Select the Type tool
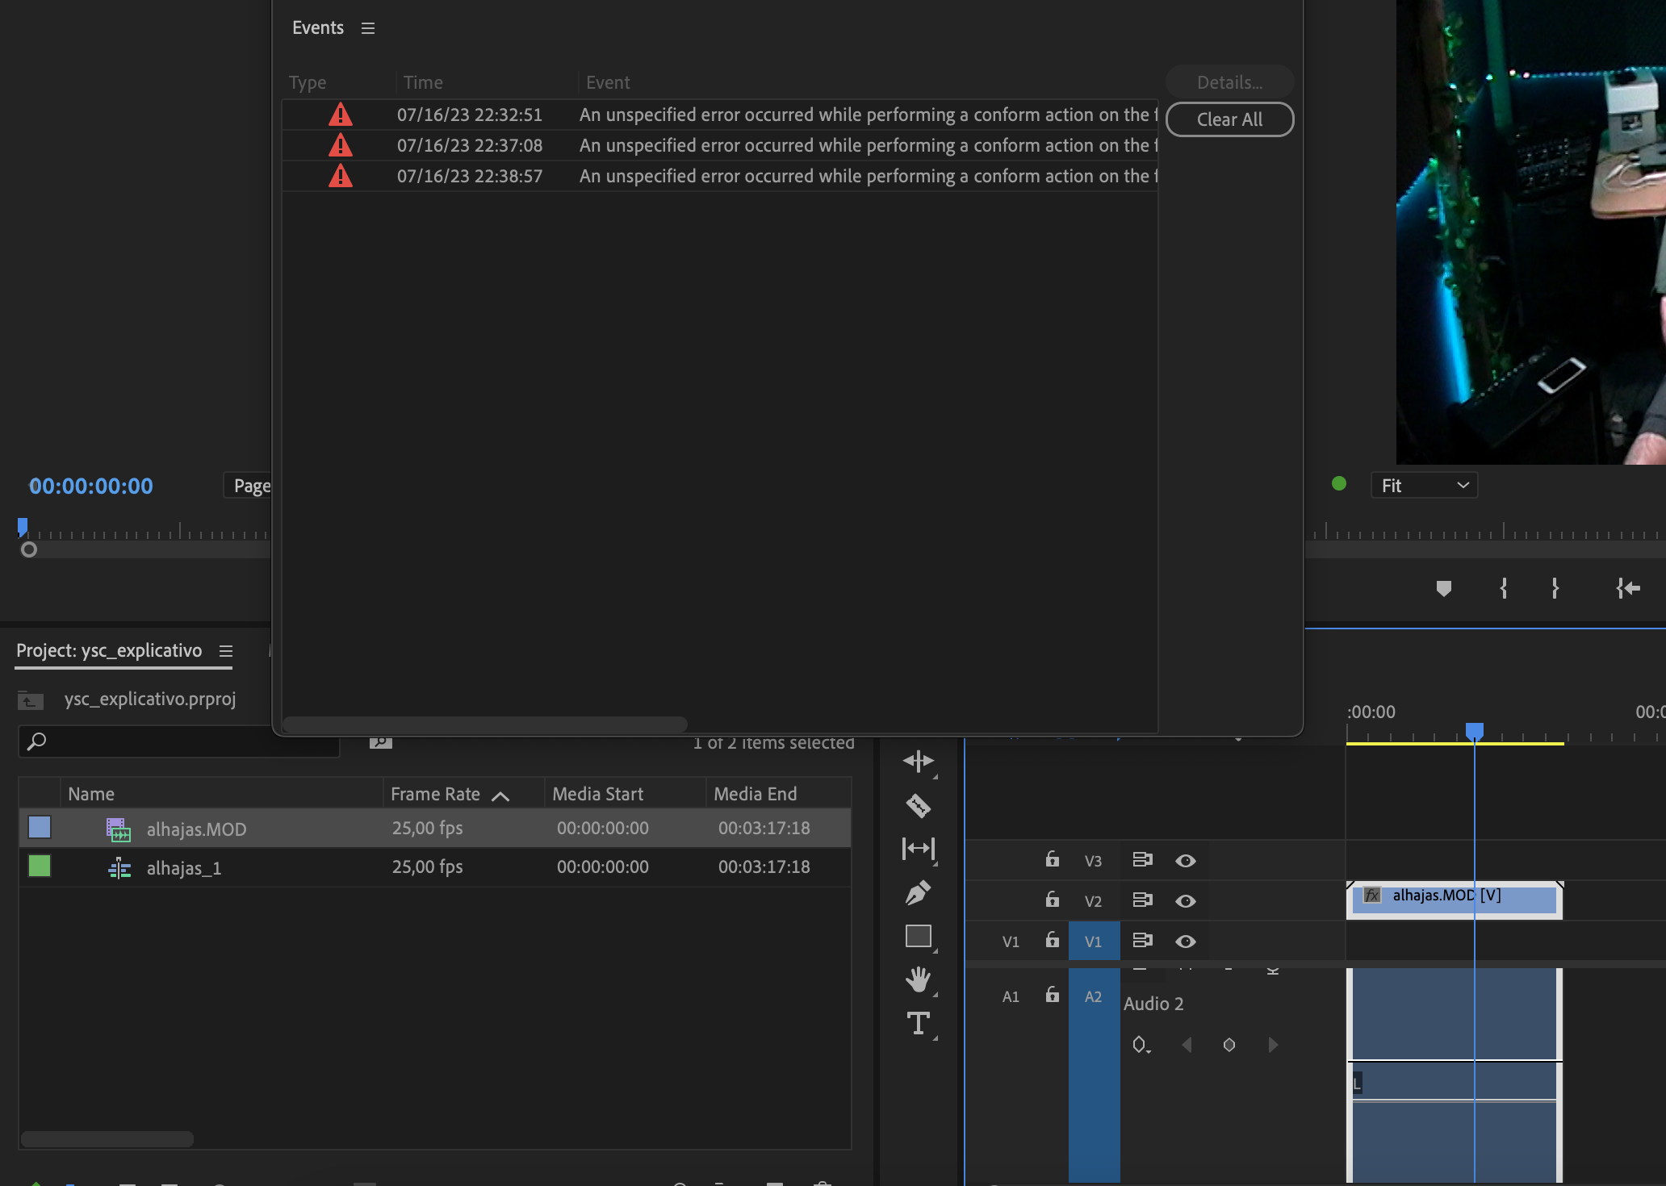 click(x=919, y=1024)
